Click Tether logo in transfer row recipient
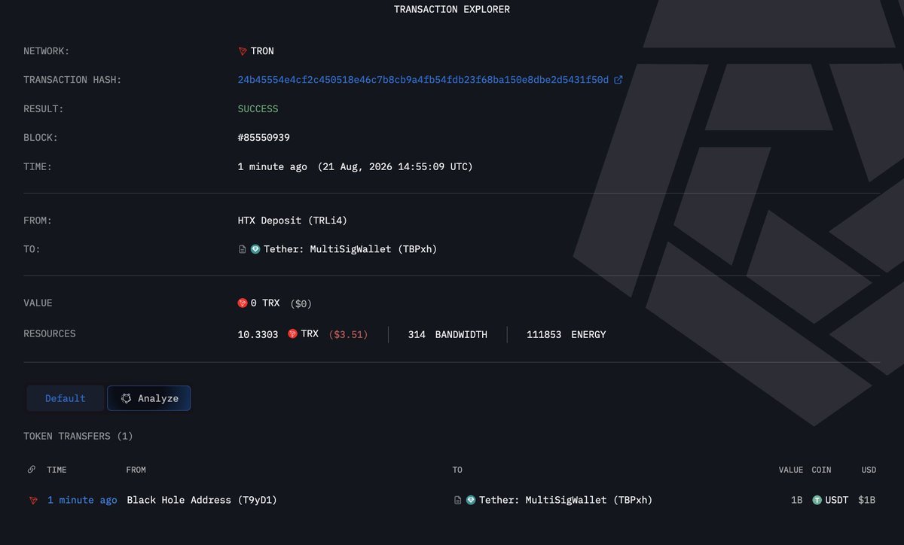The height and width of the screenshot is (545, 904). coord(471,500)
